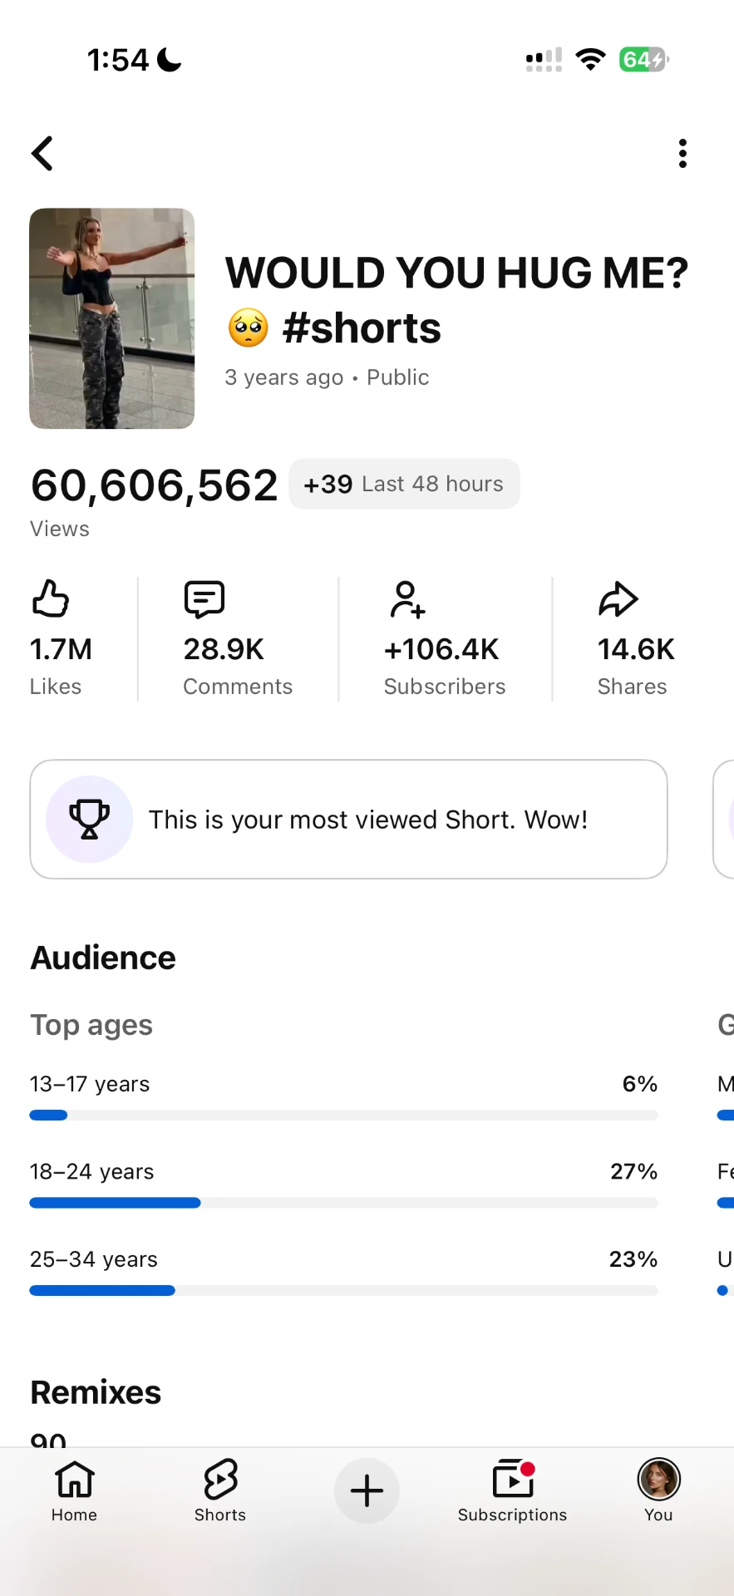Tap the '+39 Last 48 hours' chip
The image size is (734, 1596).
point(404,484)
